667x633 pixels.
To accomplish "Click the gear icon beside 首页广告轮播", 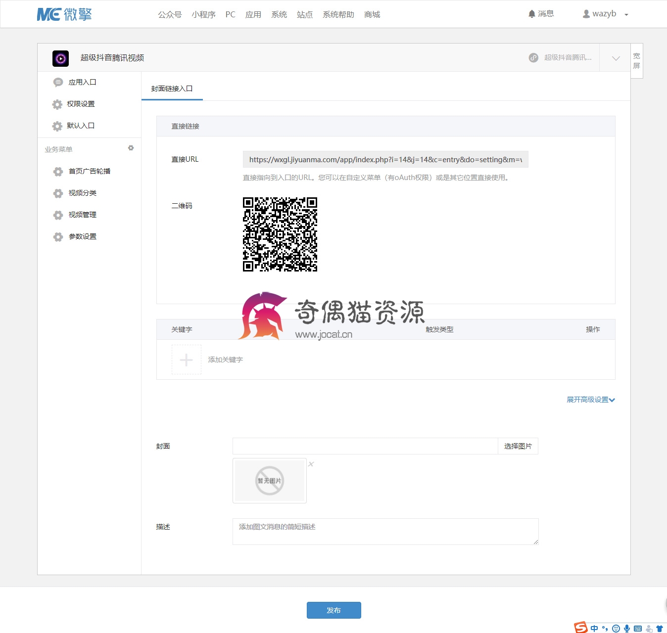I will [58, 172].
